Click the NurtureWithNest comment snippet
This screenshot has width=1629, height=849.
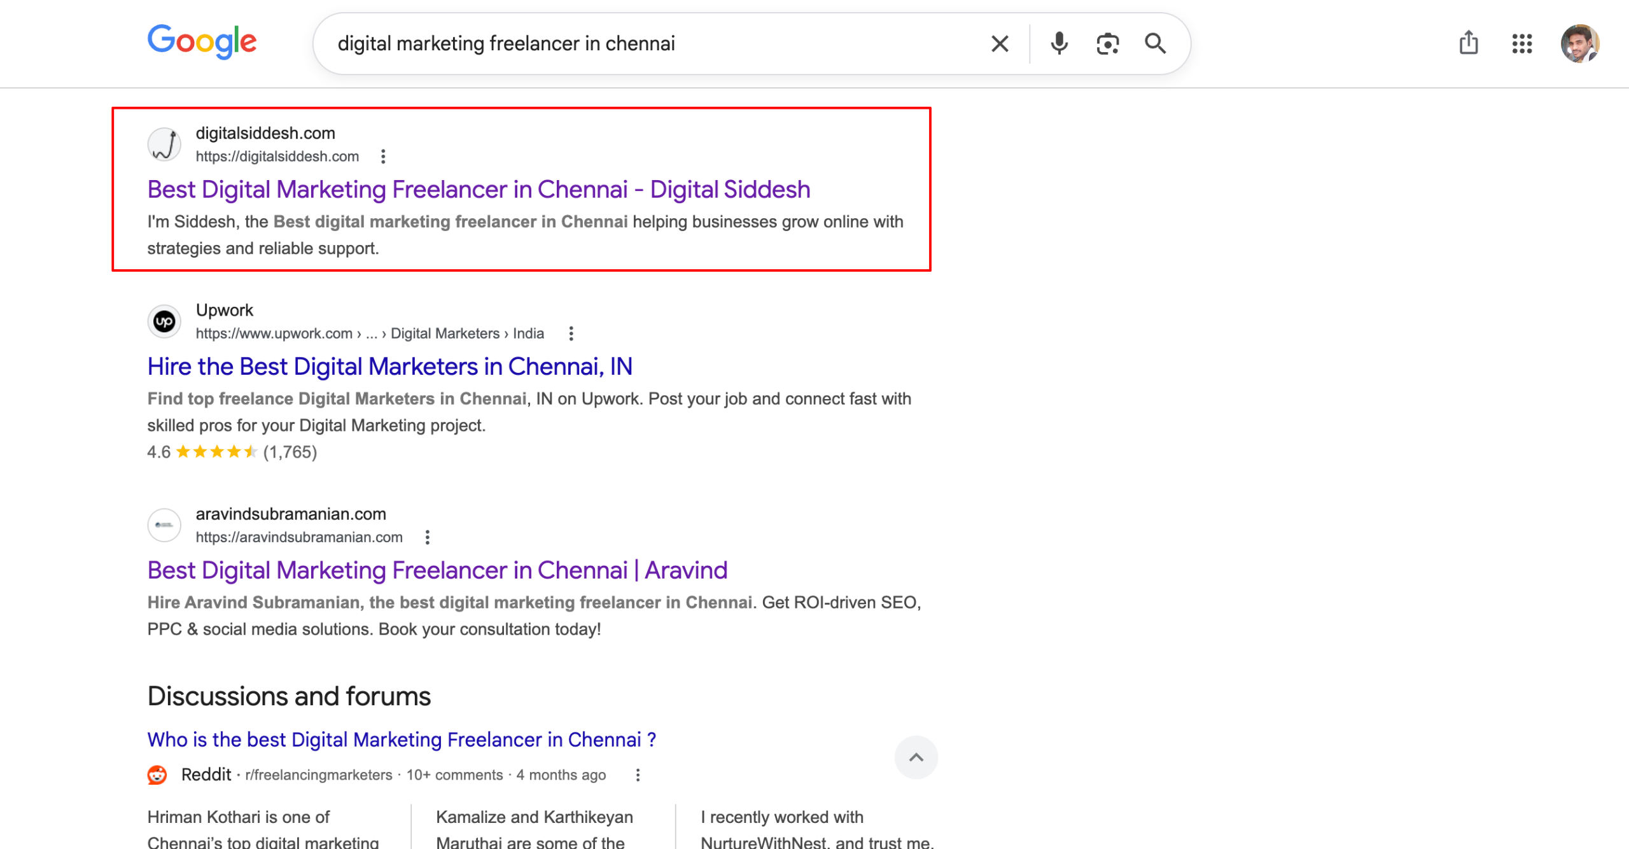(817, 829)
